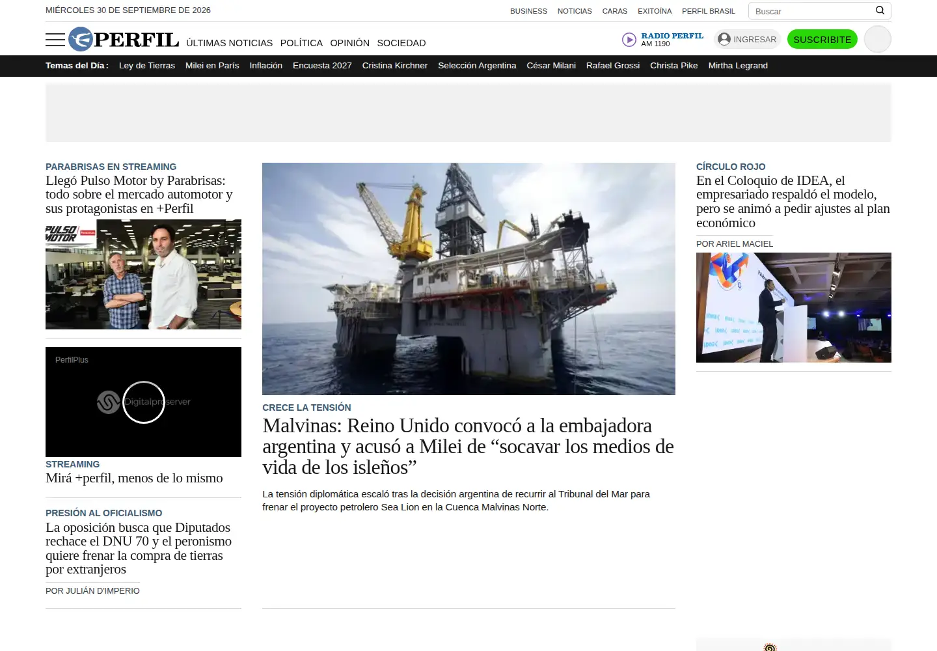Click the PerfilPlus video player
The width and height of the screenshot is (937, 651).
pos(143,402)
